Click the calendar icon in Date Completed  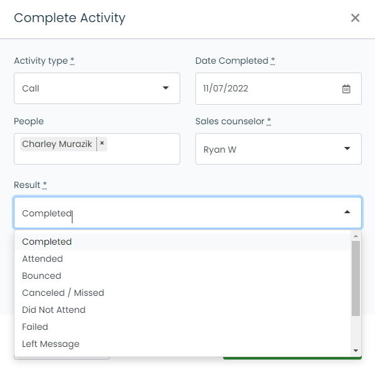[x=346, y=89]
